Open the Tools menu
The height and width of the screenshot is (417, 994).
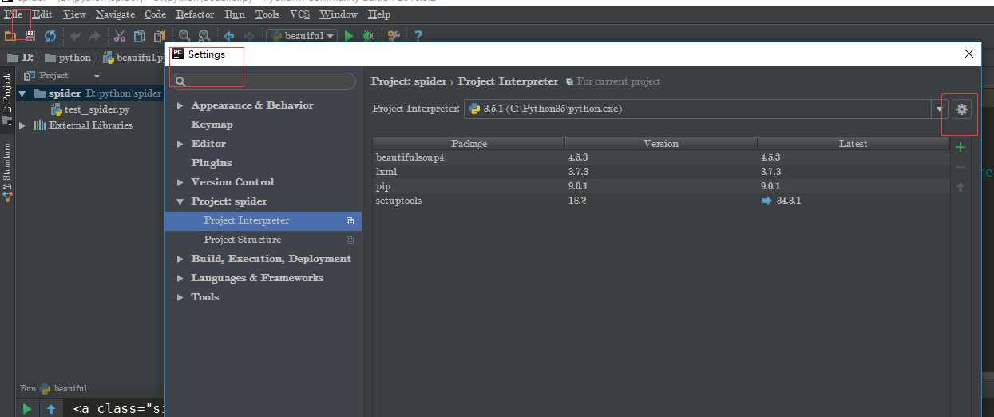click(x=267, y=14)
